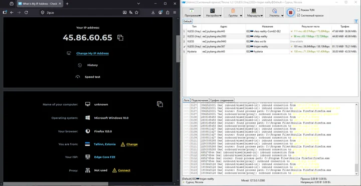The width and height of the screenshot is (361, 186).
Task: Sort by the Адрес column header
Action: click(224, 26)
